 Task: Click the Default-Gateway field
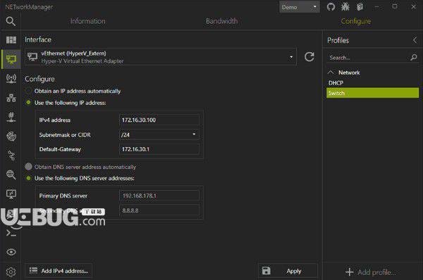pyautogui.click(x=159, y=149)
